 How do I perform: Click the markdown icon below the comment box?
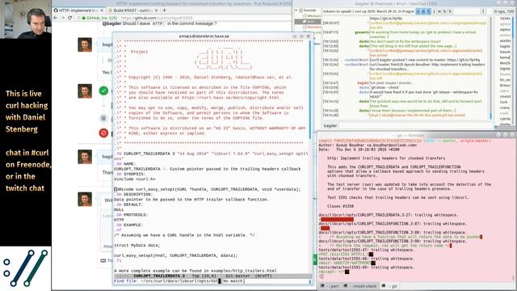[x=103, y=260]
